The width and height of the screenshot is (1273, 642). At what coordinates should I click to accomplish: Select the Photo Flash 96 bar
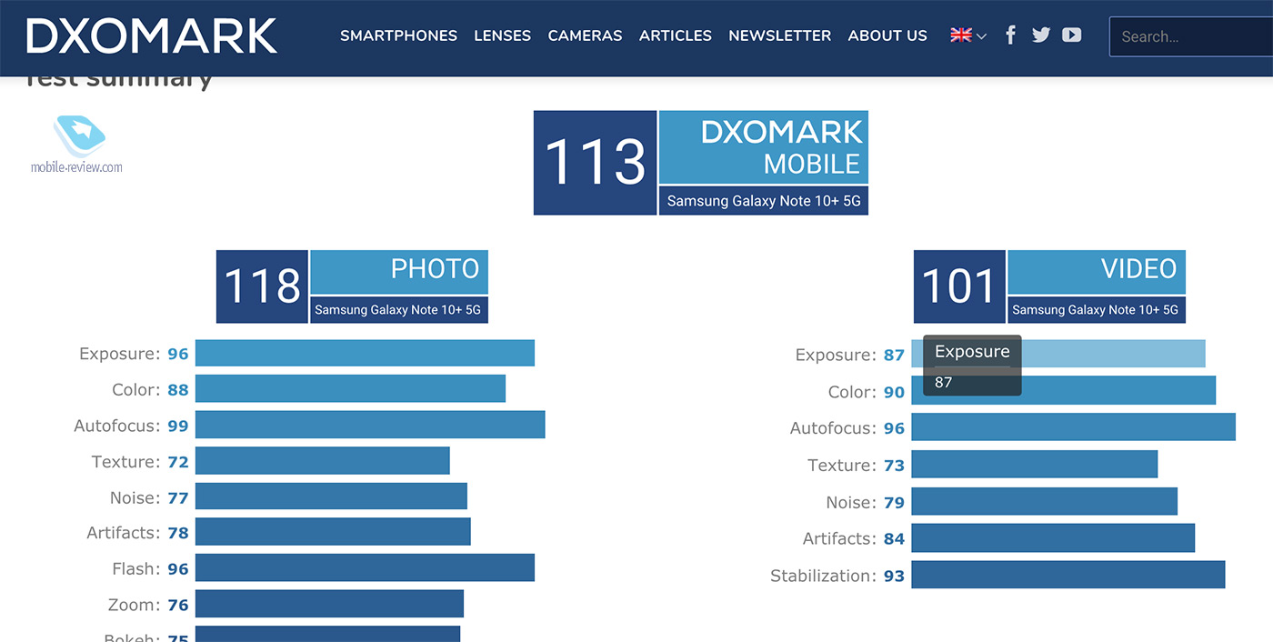tap(365, 568)
